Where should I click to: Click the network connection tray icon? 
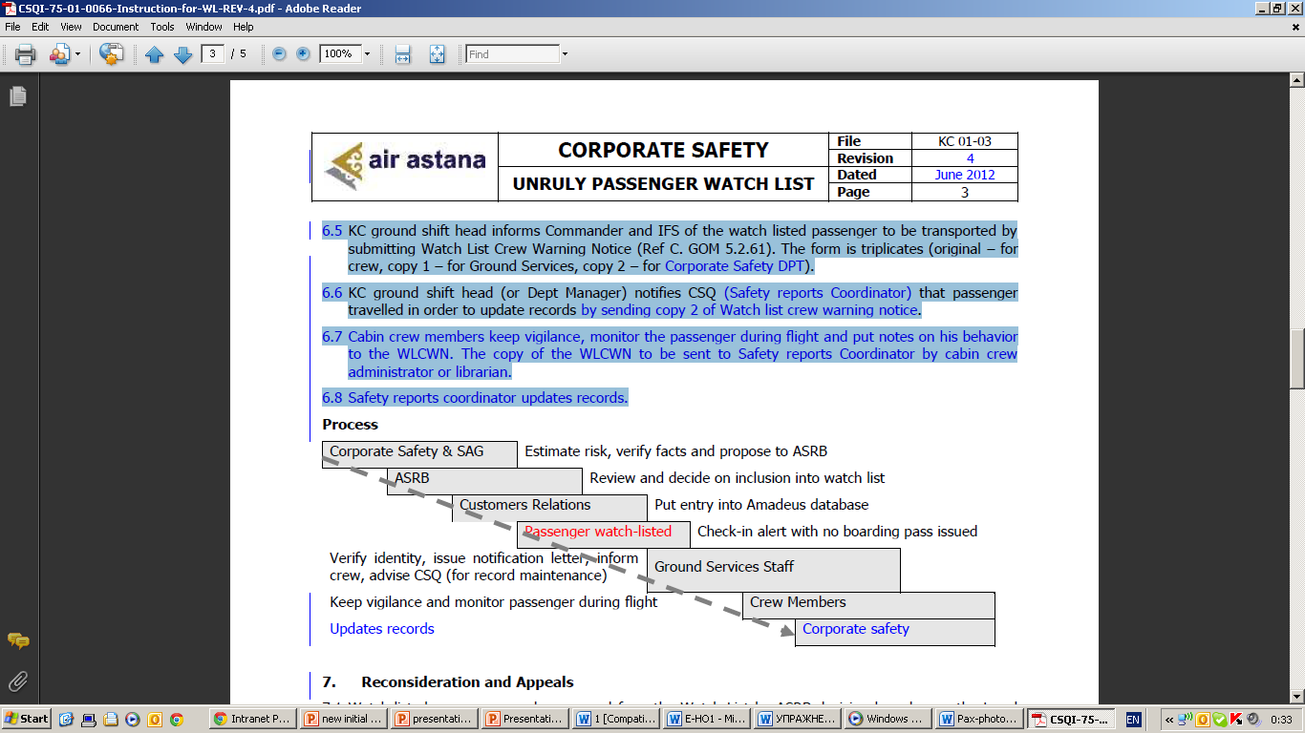[1186, 719]
